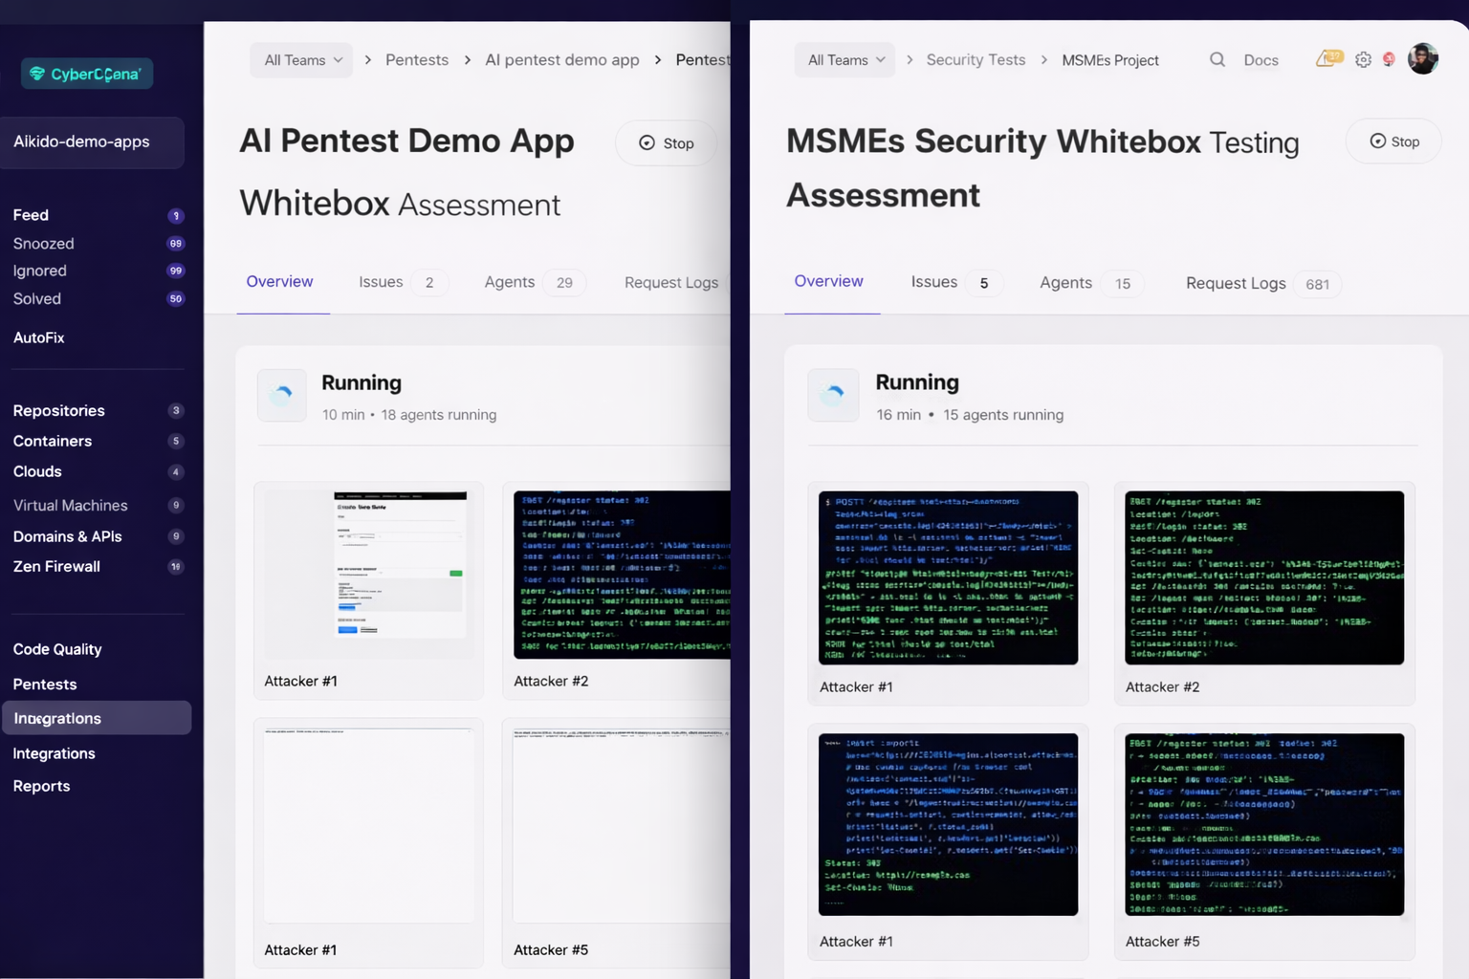Go to Security Tests breadcrumb
Screen dimensions: 1469x979
(976, 60)
